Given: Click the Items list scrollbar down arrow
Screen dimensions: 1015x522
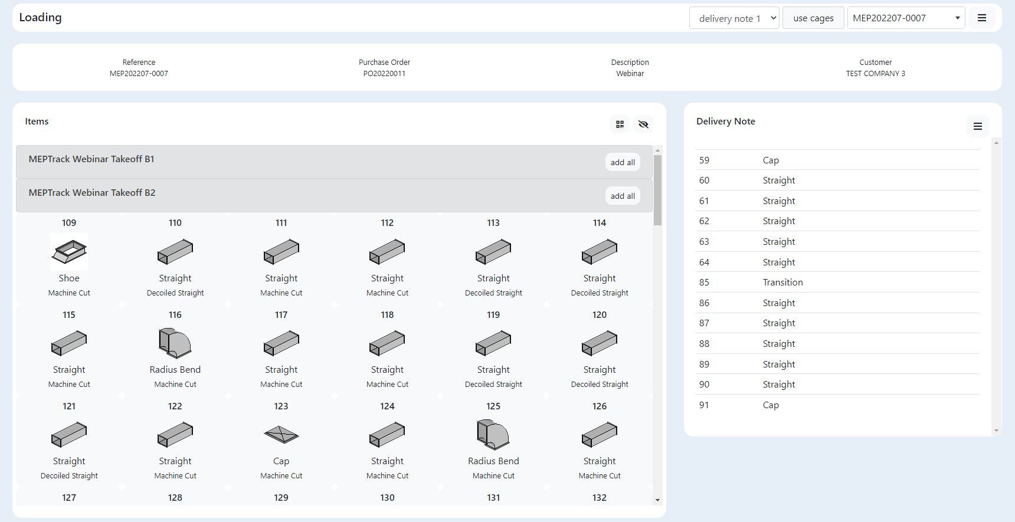Looking at the screenshot, I should coord(657,500).
